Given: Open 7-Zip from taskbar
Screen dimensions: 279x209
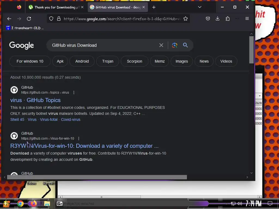Looking at the screenshot, I should click(59, 204).
